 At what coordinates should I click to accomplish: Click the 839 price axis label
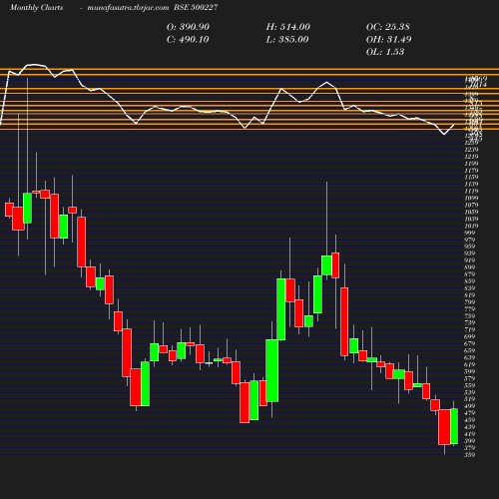pos(470,288)
